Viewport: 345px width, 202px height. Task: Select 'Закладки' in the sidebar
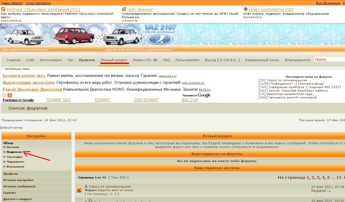(15, 157)
